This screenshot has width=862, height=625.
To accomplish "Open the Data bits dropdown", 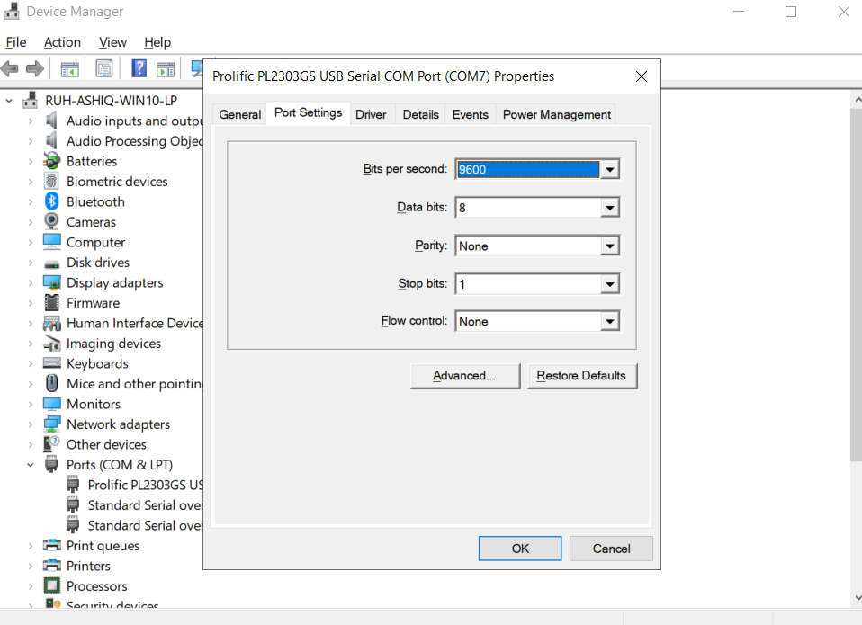I will [x=610, y=208].
